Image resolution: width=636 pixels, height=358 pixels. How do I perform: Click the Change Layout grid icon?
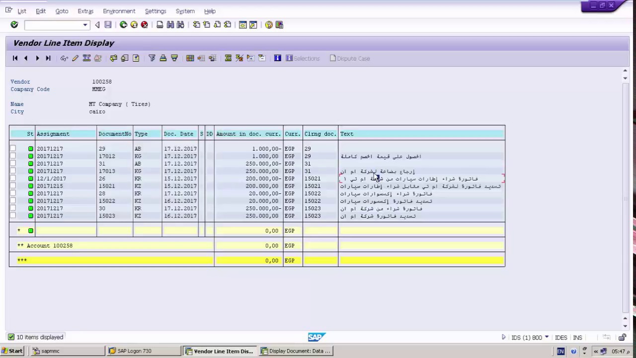190,58
